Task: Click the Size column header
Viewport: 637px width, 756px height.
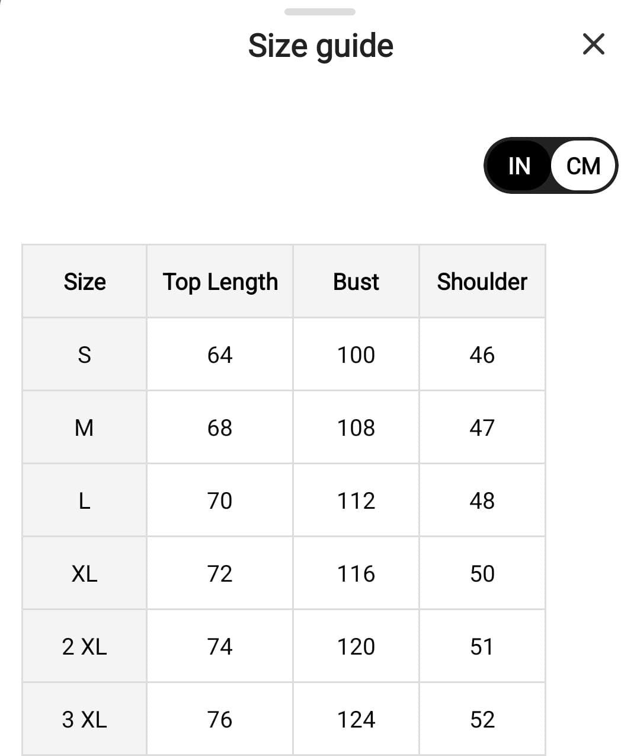Action: click(85, 282)
